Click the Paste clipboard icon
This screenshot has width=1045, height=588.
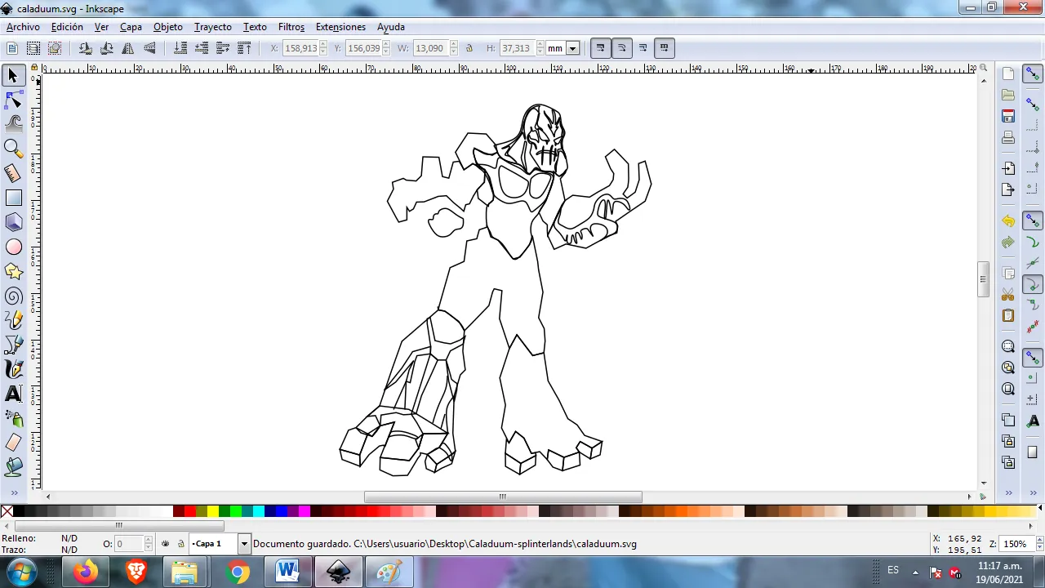pos(1008,315)
